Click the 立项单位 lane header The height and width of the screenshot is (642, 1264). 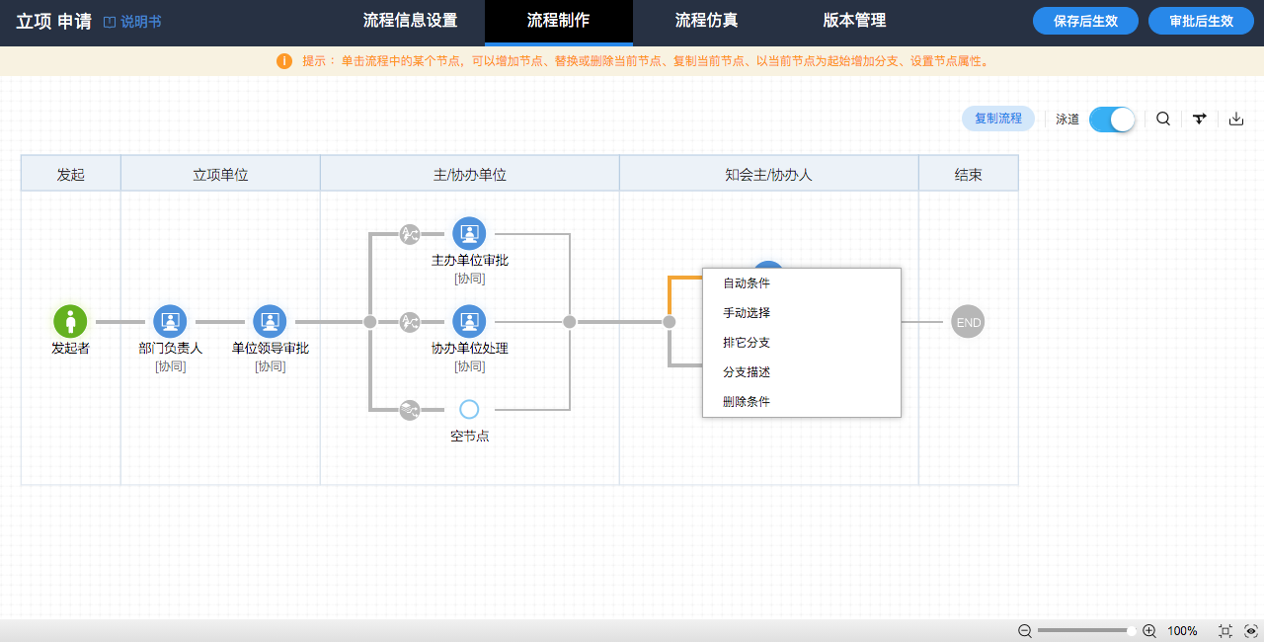[x=220, y=174]
